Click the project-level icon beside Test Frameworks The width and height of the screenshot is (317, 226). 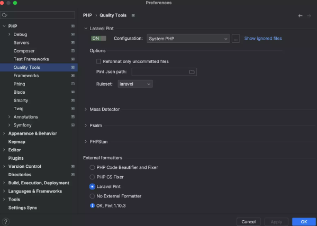(73, 59)
